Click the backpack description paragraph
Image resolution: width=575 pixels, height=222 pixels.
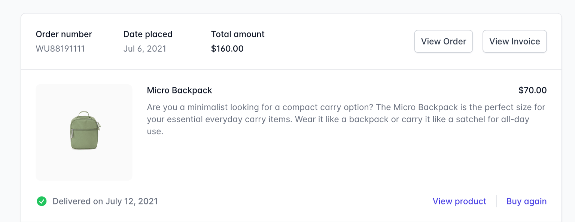pyautogui.click(x=337, y=119)
